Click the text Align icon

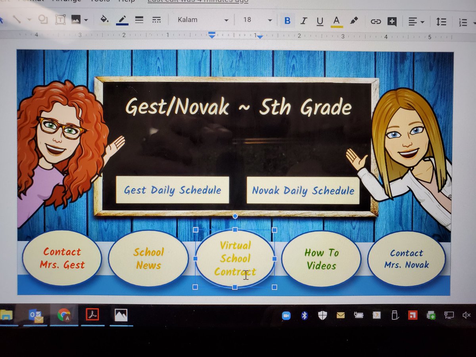pyautogui.click(x=412, y=22)
